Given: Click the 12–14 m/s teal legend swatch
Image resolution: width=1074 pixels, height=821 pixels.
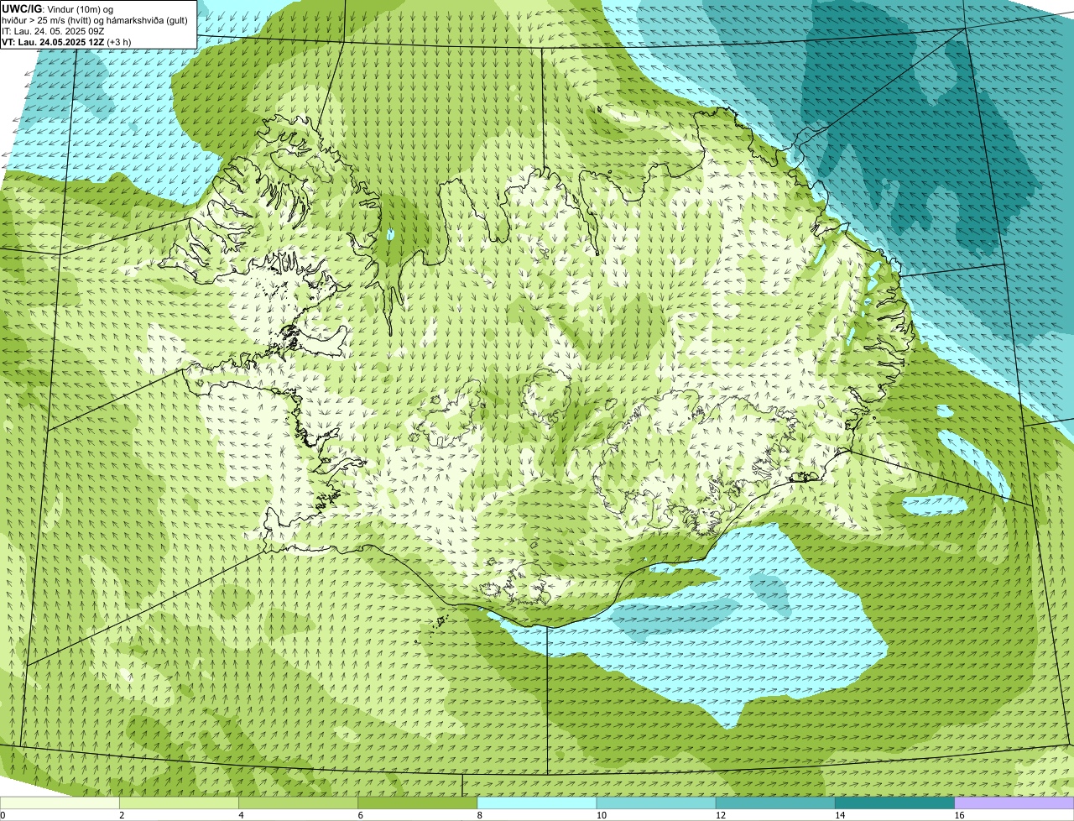Looking at the screenshot, I should tap(775, 803).
